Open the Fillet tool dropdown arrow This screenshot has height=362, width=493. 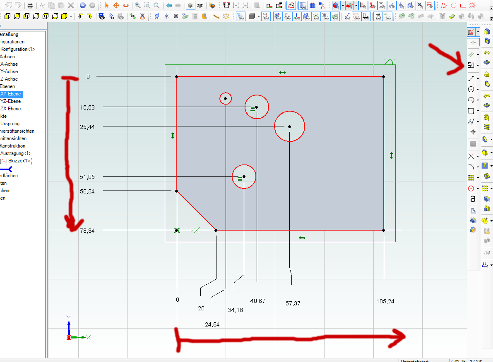[x=478, y=167]
